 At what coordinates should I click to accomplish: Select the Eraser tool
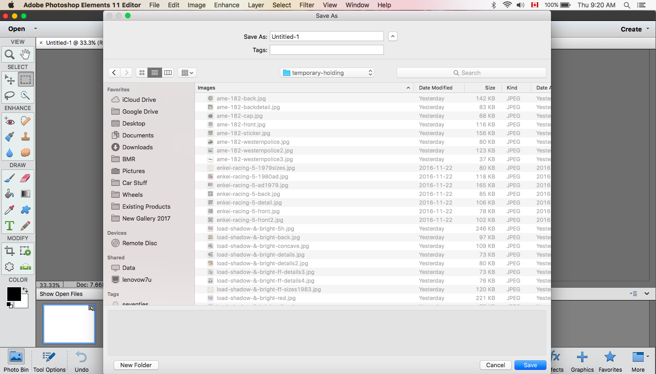pos(26,178)
